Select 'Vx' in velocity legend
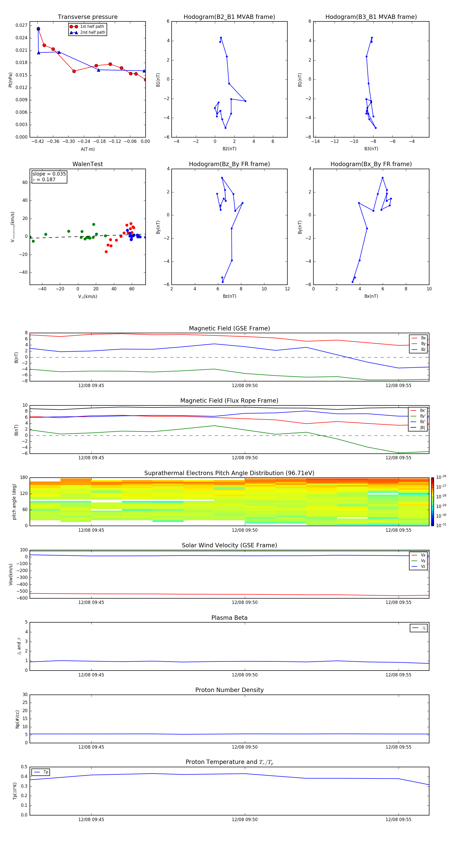 pos(418,555)
